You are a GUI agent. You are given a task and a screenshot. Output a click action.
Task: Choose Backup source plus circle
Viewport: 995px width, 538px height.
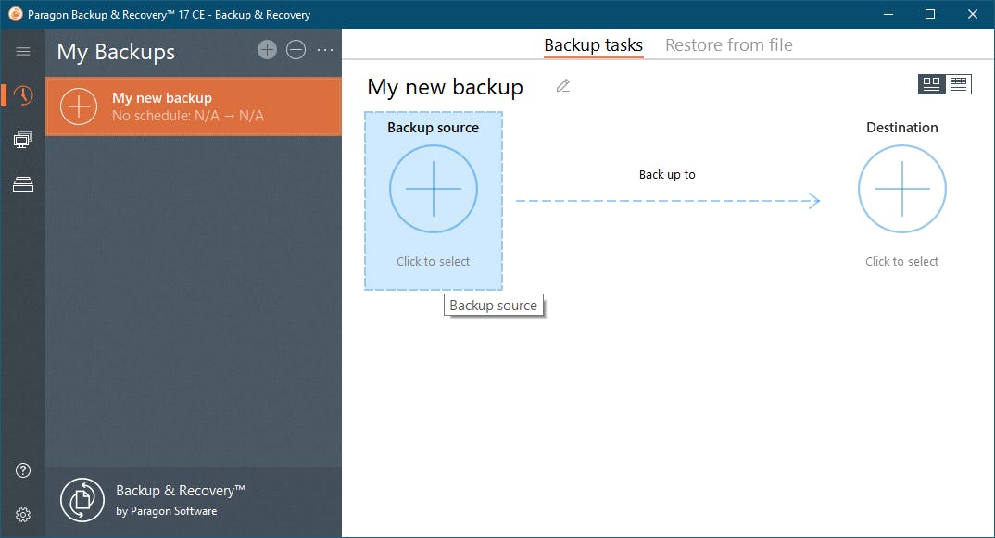click(x=434, y=189)
